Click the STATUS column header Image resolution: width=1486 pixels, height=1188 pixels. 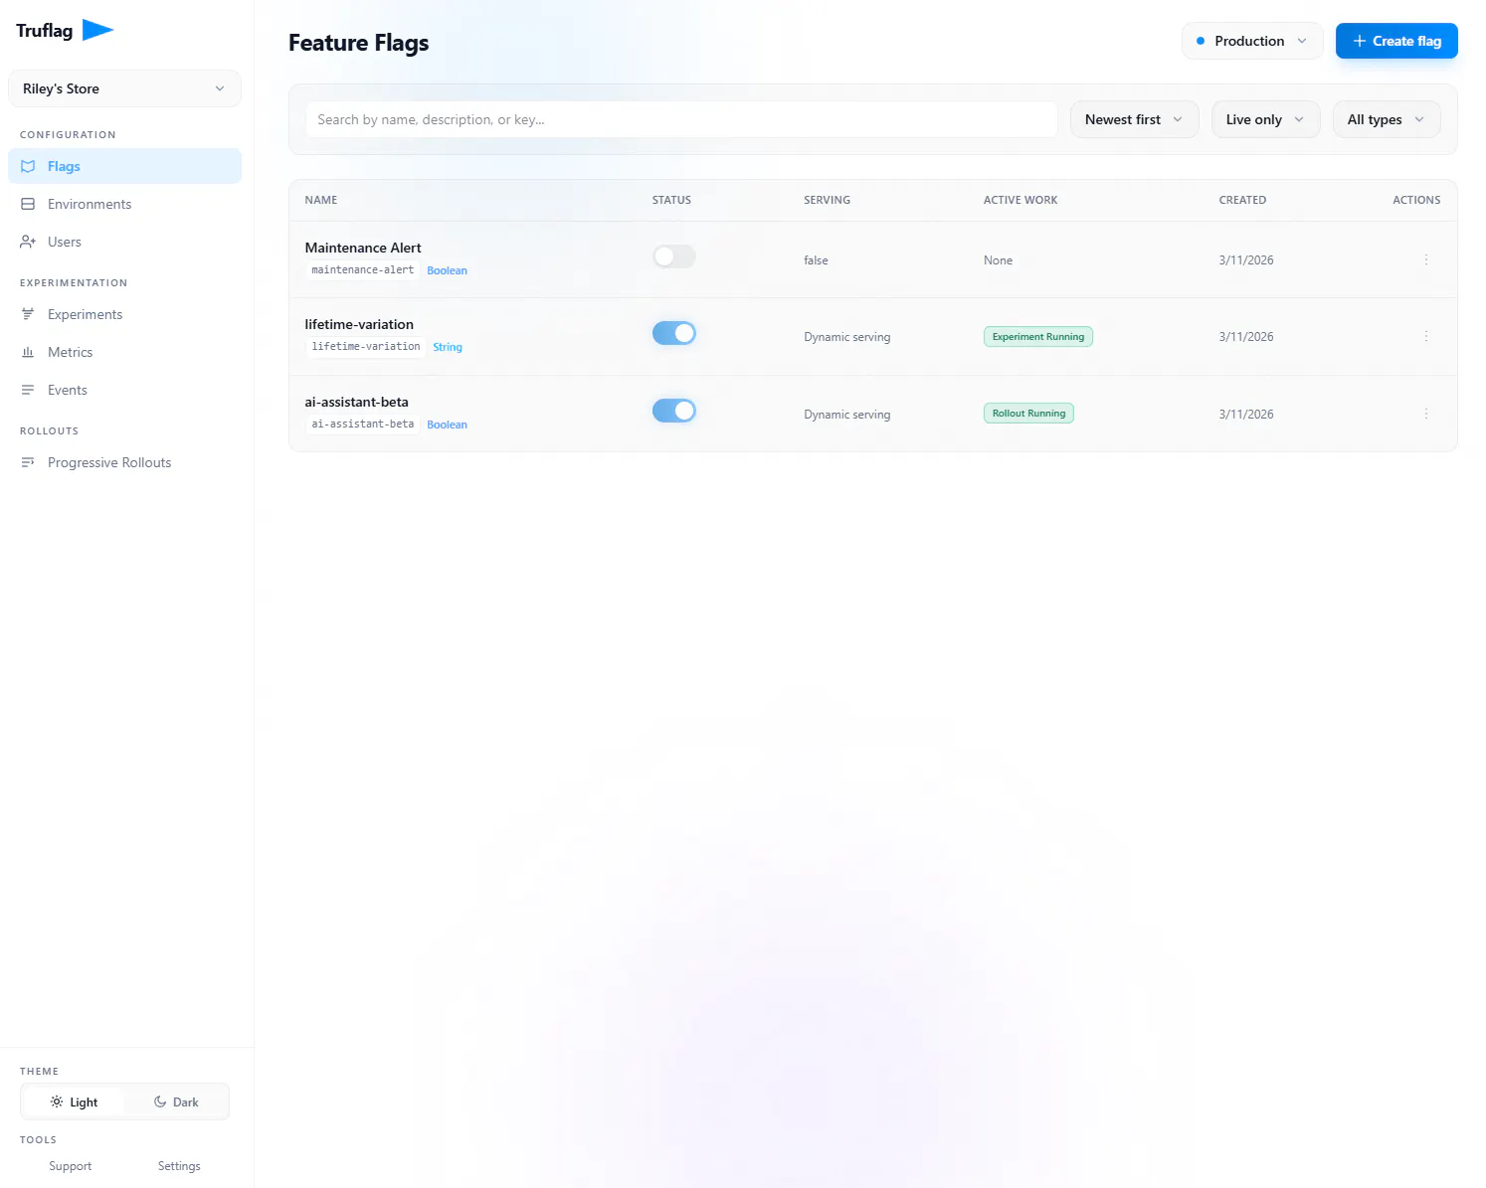point(671,200)
